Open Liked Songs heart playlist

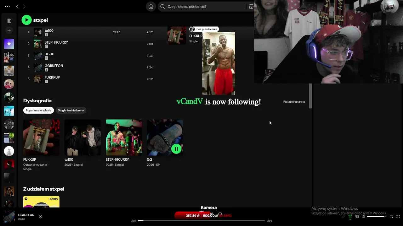[9, 44]
